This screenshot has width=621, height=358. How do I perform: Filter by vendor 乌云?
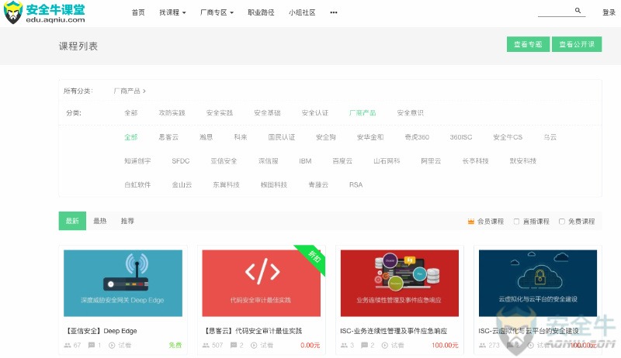click(550, 137)
